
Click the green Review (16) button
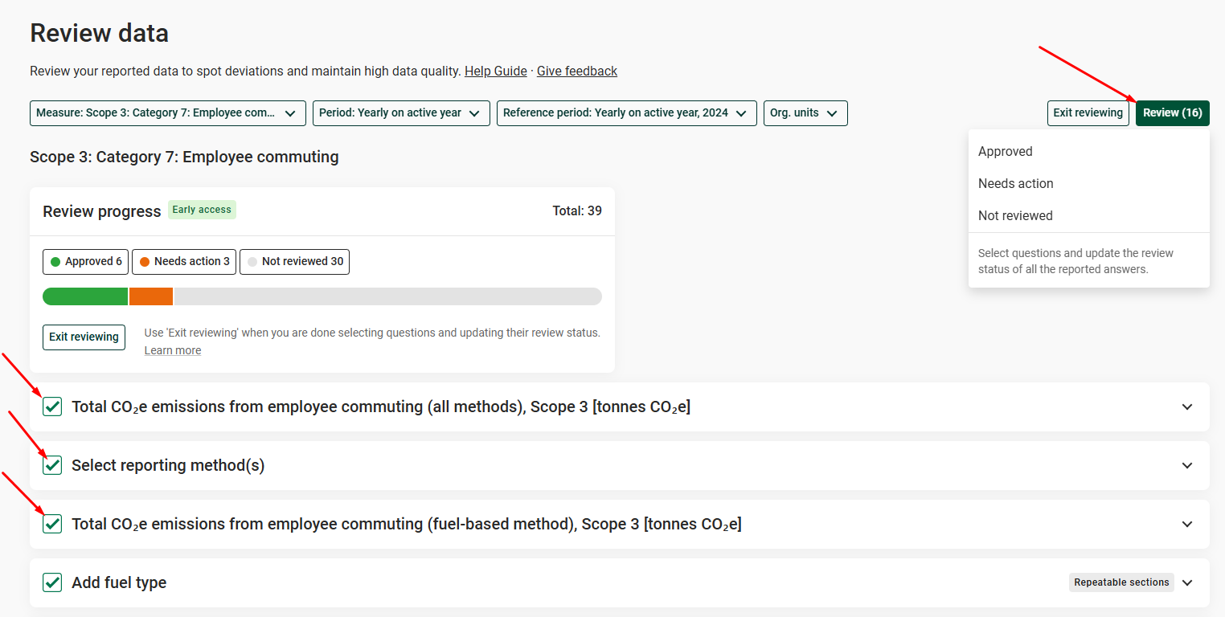[1172, 113]
